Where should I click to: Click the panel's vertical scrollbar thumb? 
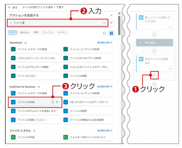click(x=119, y=25)
